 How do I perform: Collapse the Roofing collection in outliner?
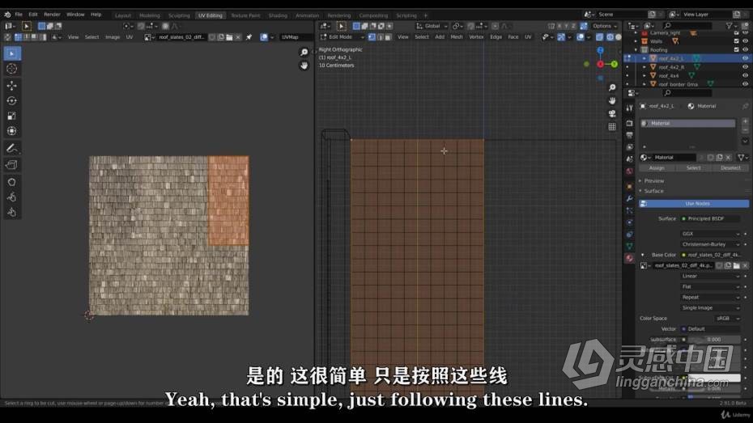pyautogui.click(x=636, y=49)
